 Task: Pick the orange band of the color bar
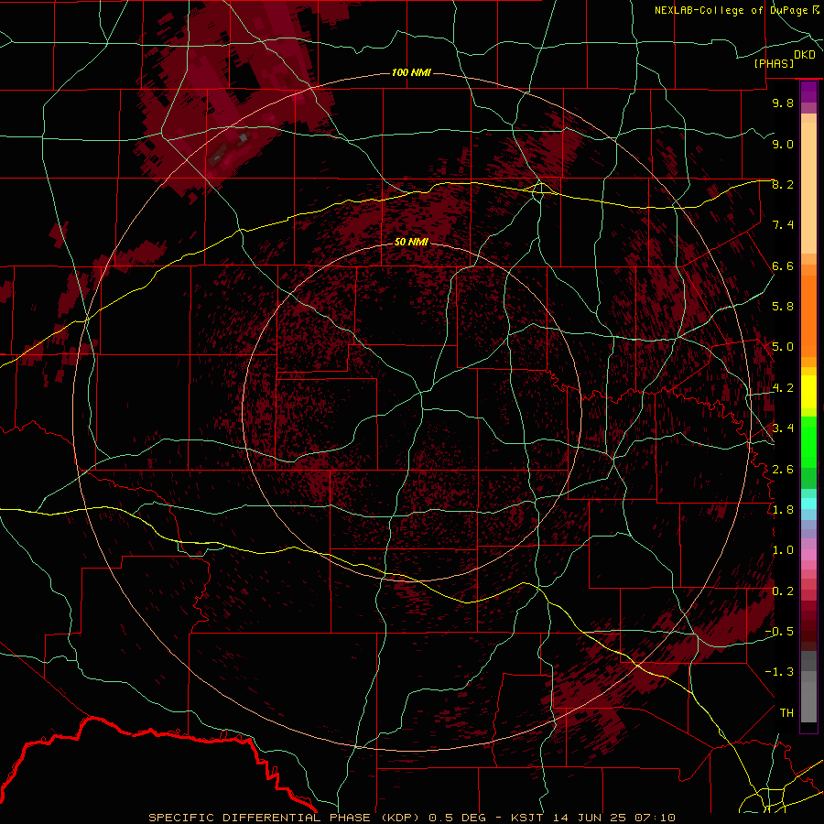(808, 315)
